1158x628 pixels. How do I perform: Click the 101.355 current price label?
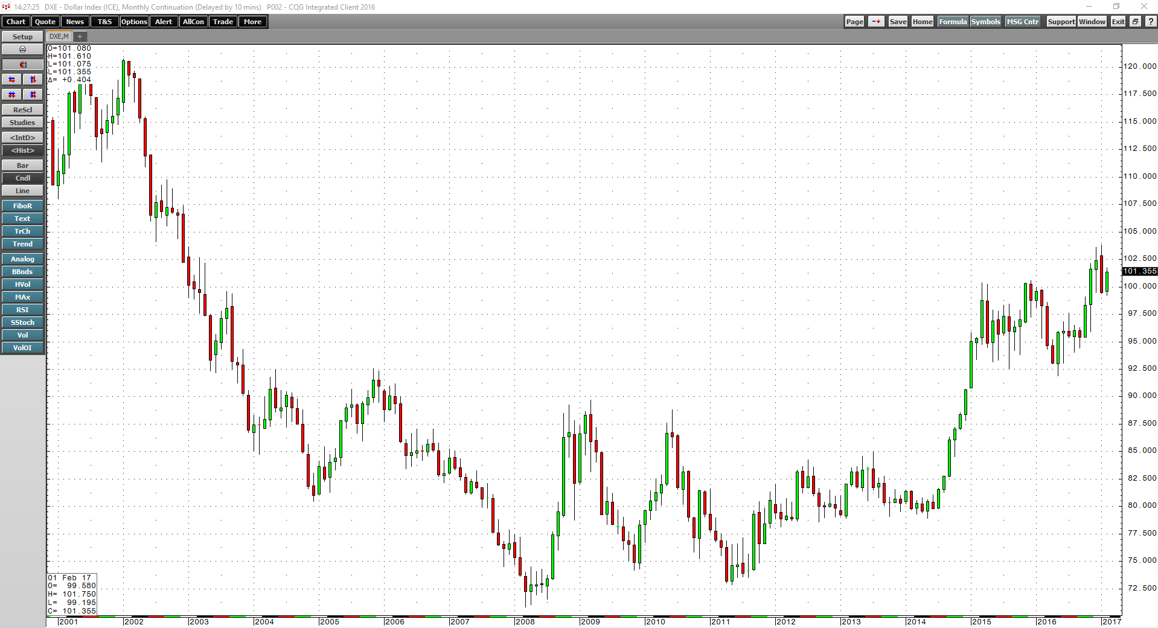tap(1140, 271)
